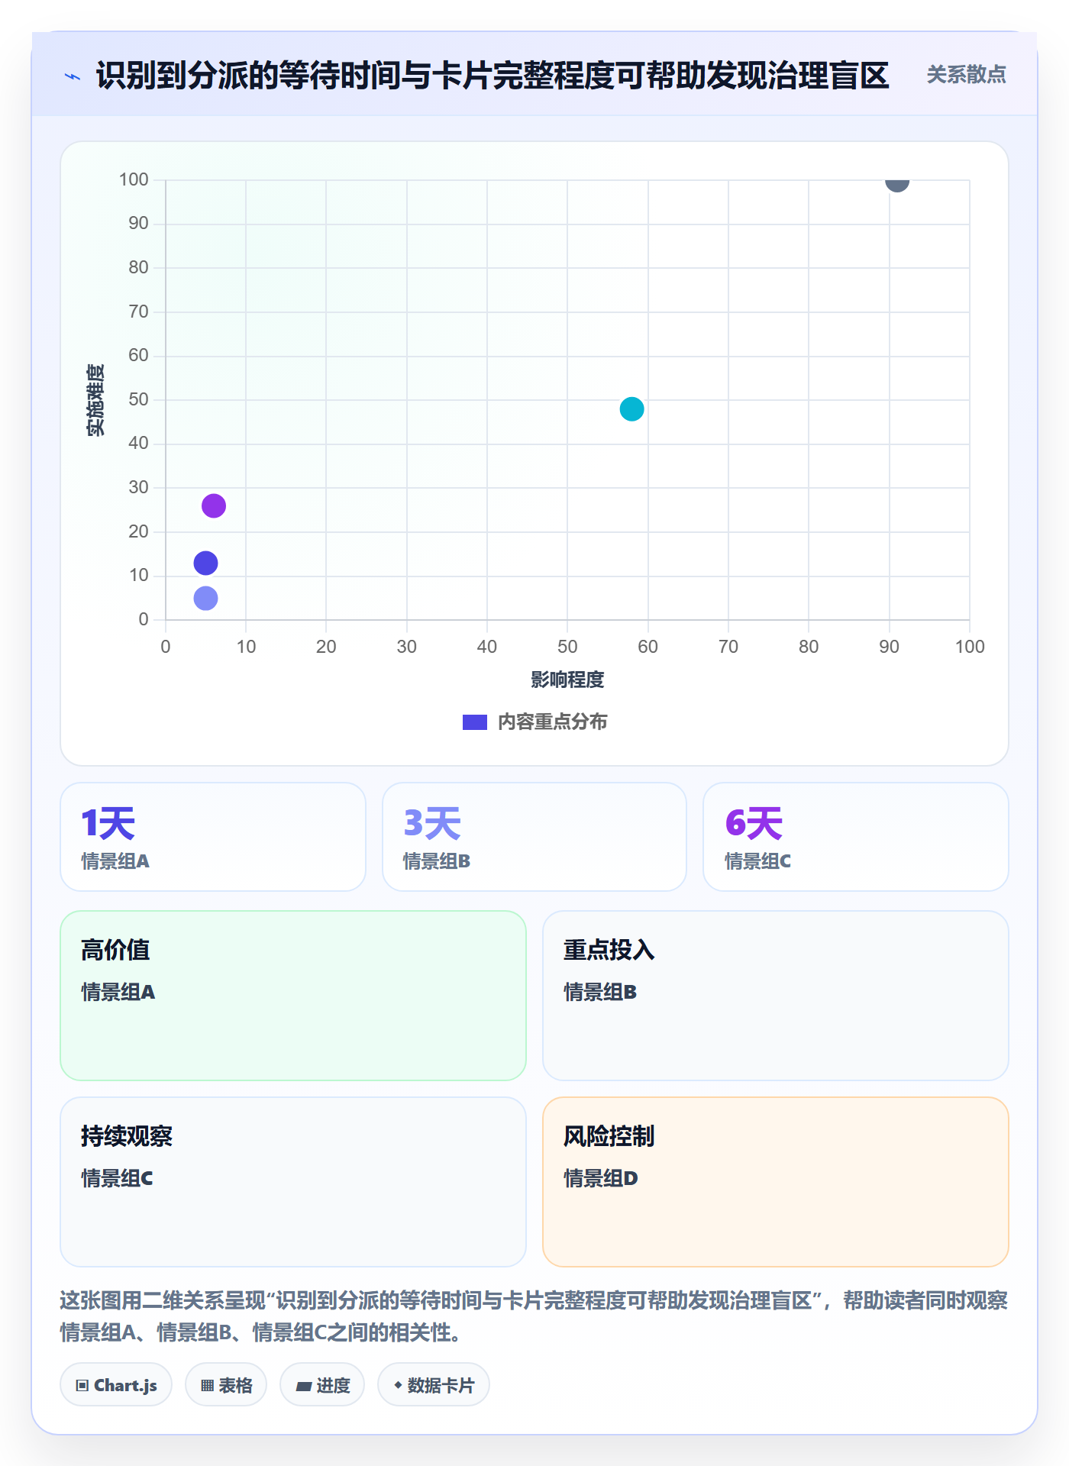The image size is (1069, 1466).
Task: Open the 1天 情景组A stat card
Action: (213, 837)
